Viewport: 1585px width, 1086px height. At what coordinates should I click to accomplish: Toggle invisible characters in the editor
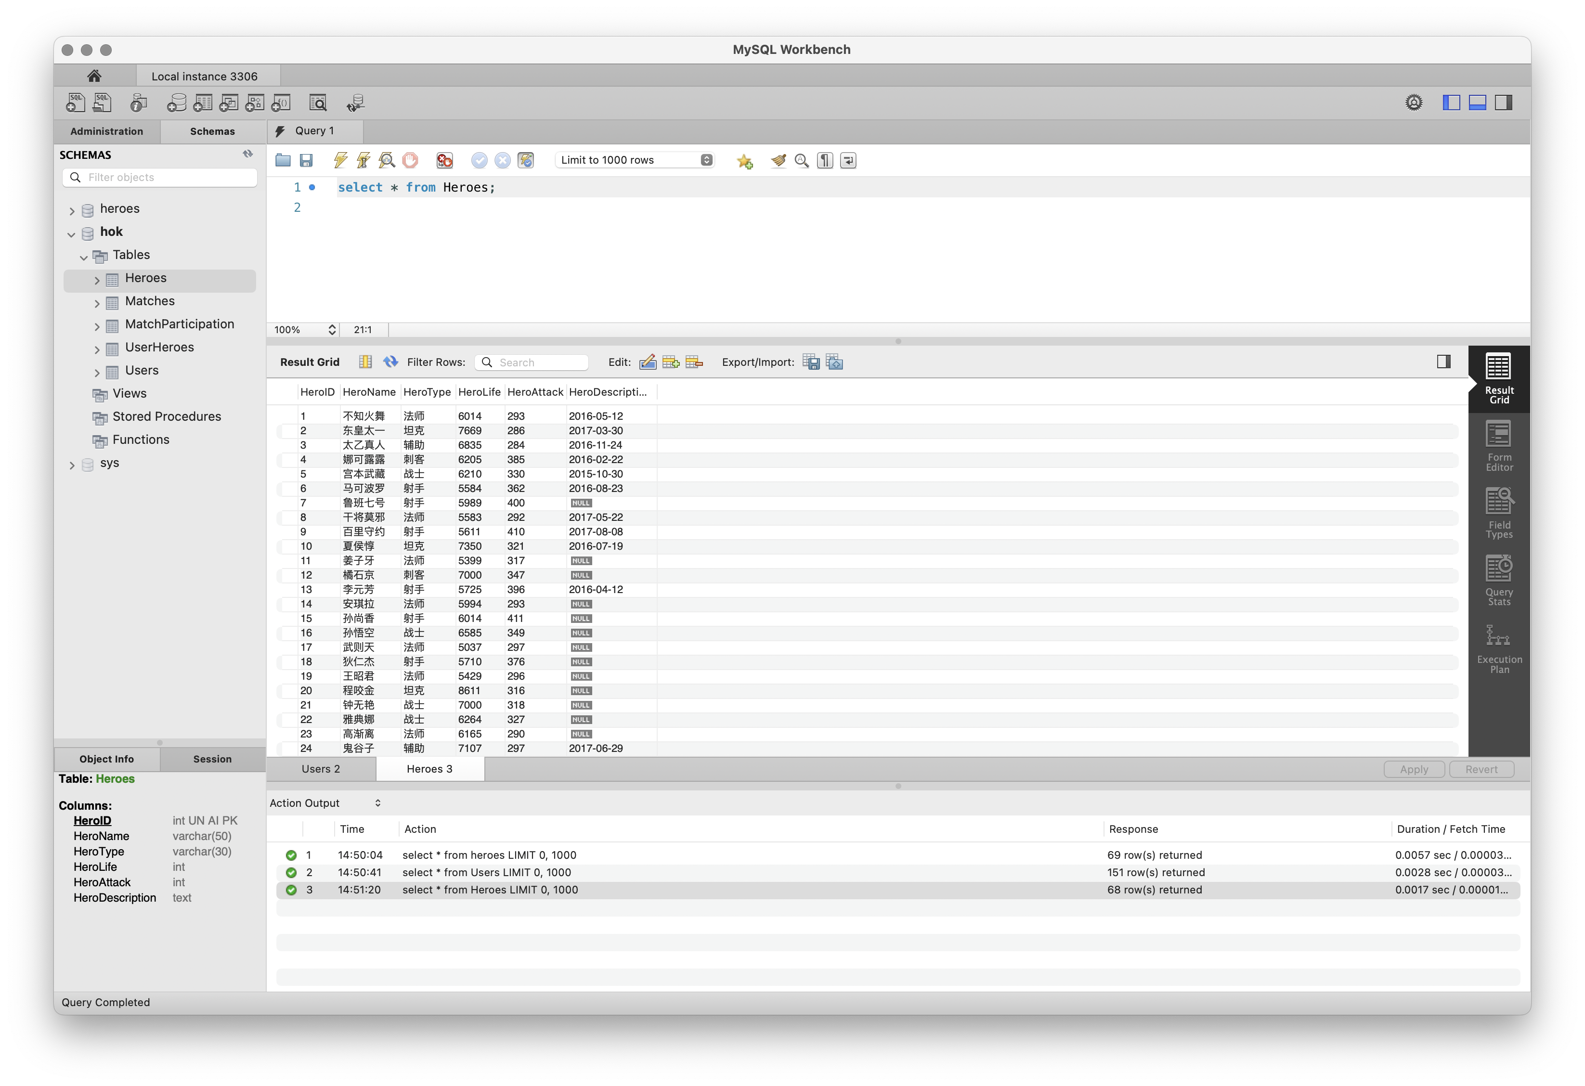click(825, 160)
